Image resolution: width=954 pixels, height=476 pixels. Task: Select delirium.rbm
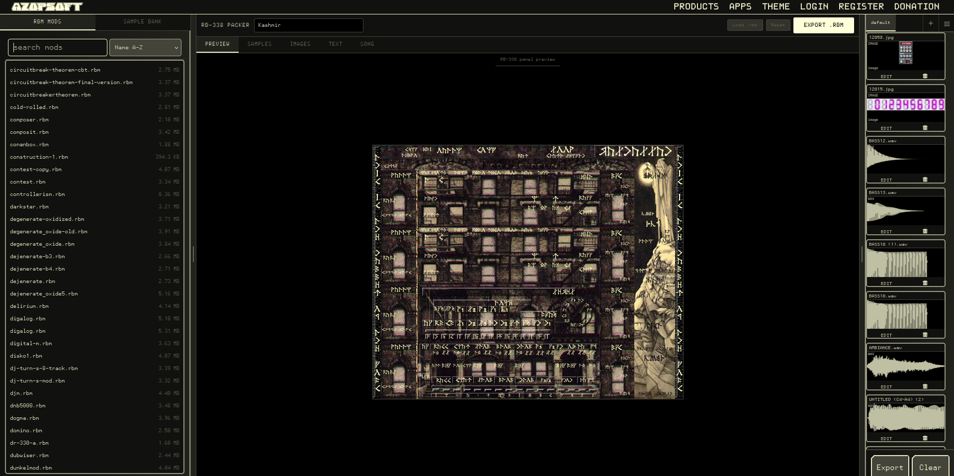click(94, 306)
